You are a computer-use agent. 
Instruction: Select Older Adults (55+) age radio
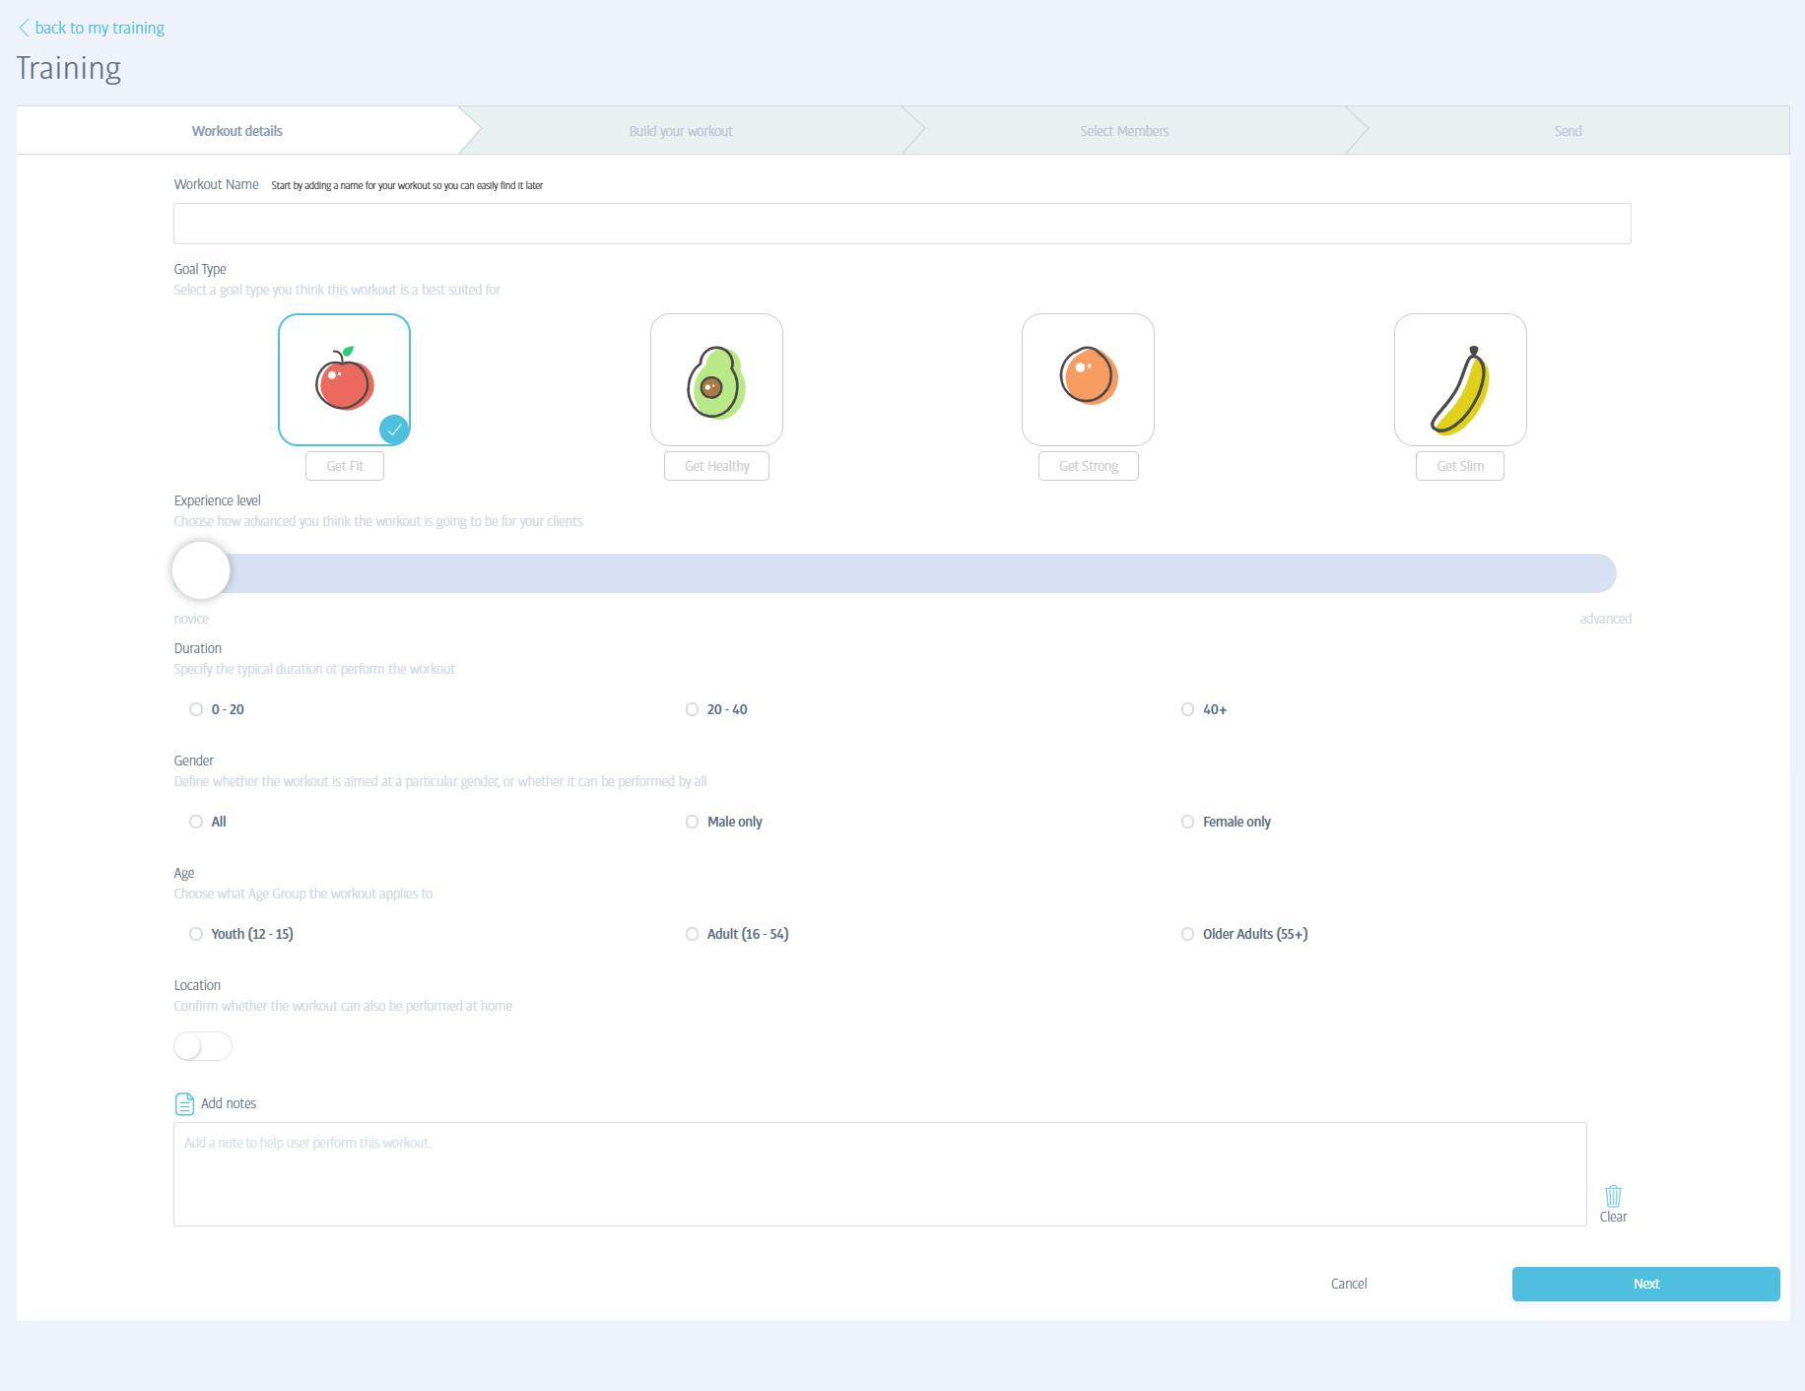1187,934
